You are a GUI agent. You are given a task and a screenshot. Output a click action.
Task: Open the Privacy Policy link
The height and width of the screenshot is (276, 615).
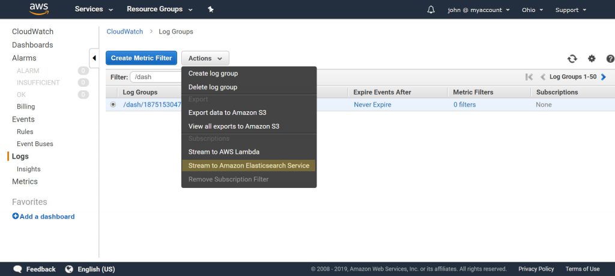tap(536, 269)
